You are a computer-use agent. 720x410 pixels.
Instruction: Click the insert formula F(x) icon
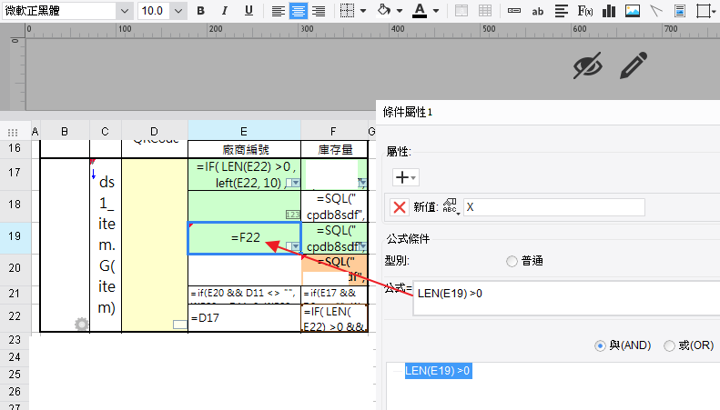click(x=586, y=11)
